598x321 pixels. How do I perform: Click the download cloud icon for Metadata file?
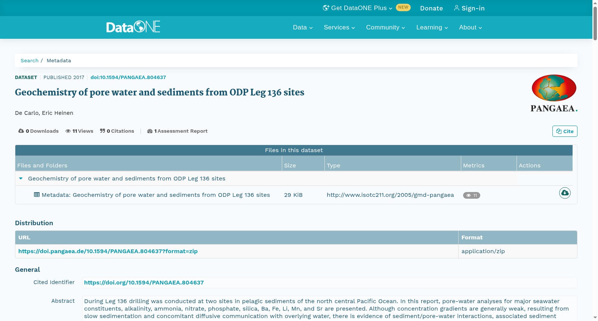(565, 193)
